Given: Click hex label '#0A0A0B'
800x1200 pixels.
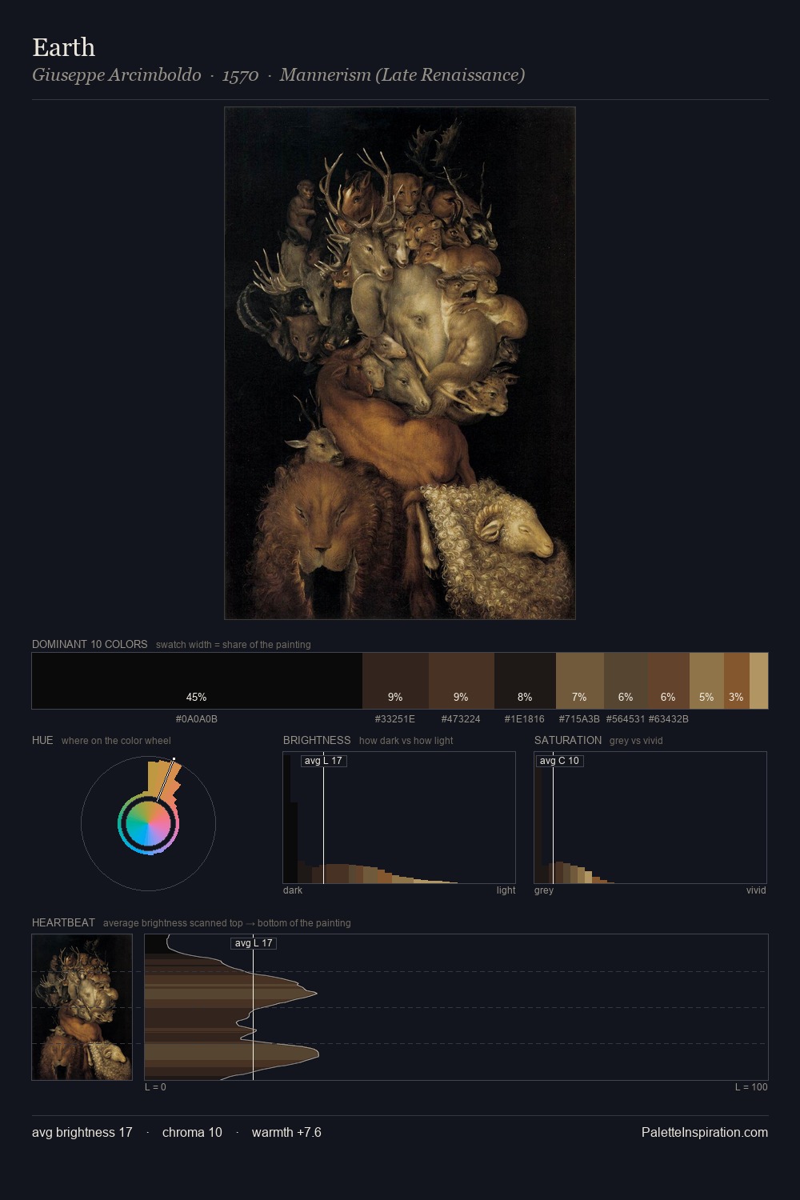Looking at the screenshot, I should (x=197, y=719).
